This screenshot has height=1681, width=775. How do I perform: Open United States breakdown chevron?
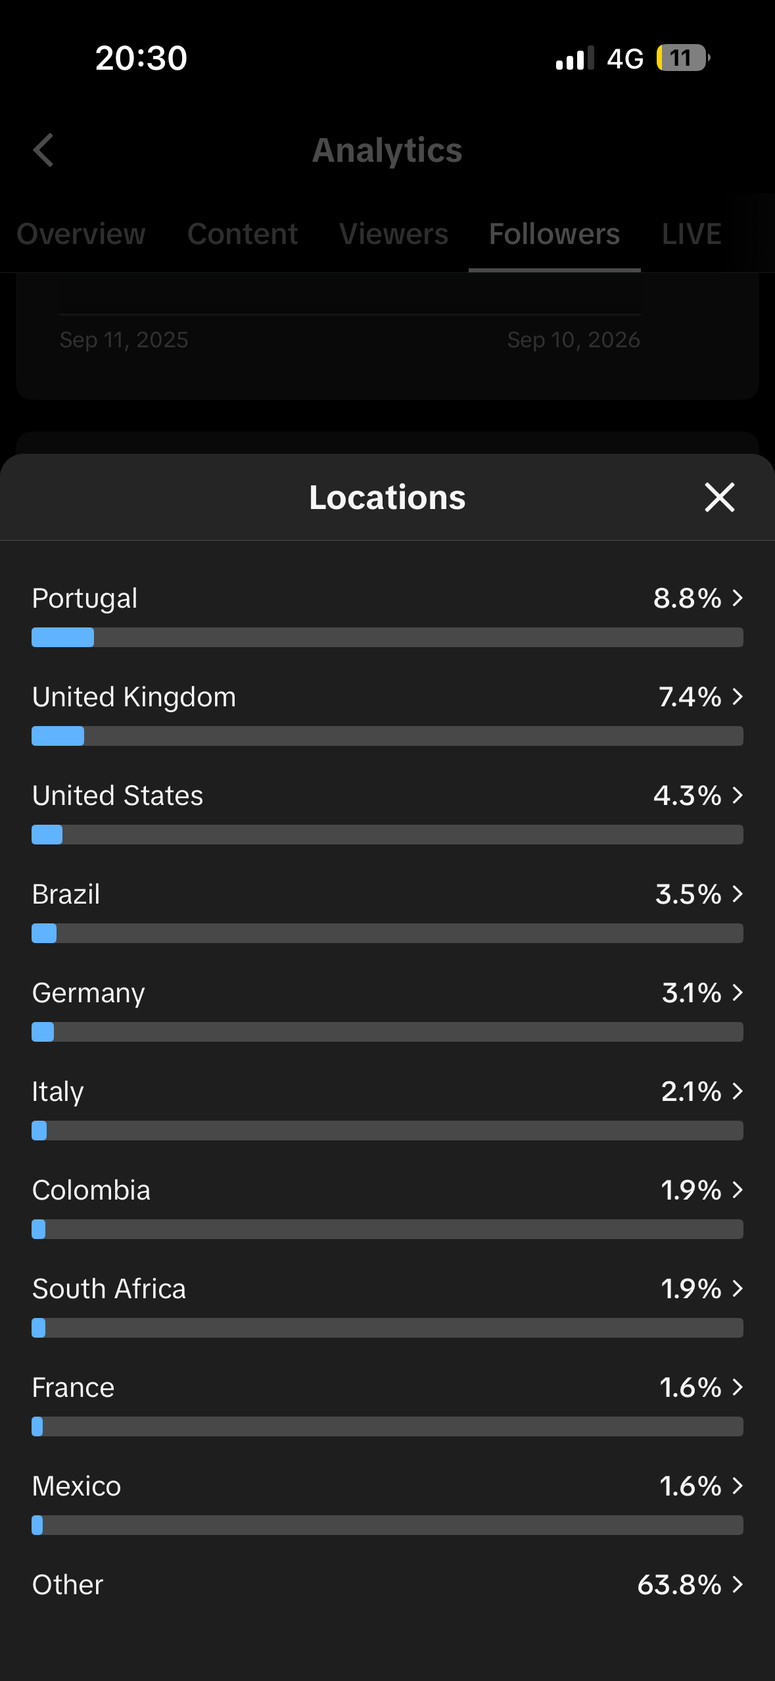click(x=738, y=795)
